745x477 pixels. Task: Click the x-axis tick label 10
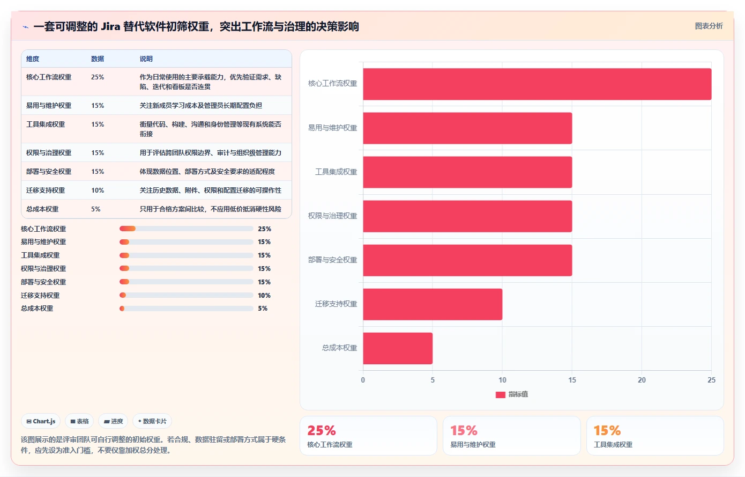pyautogui.click(x=502, y=380)
